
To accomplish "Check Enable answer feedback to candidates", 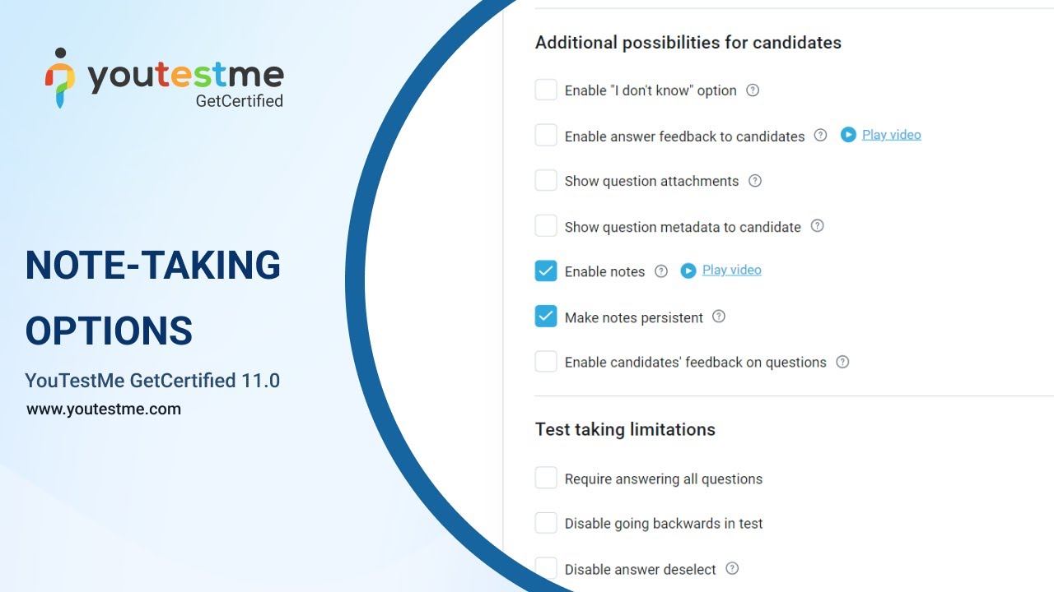I will point(546,135).
